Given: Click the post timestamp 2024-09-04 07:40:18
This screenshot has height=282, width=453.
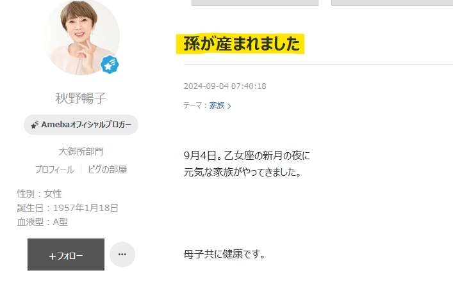Looking at the screenshot, I should point(225,86).
